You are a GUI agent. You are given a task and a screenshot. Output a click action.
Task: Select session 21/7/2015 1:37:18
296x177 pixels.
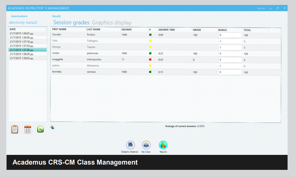[x=28, y=42]
